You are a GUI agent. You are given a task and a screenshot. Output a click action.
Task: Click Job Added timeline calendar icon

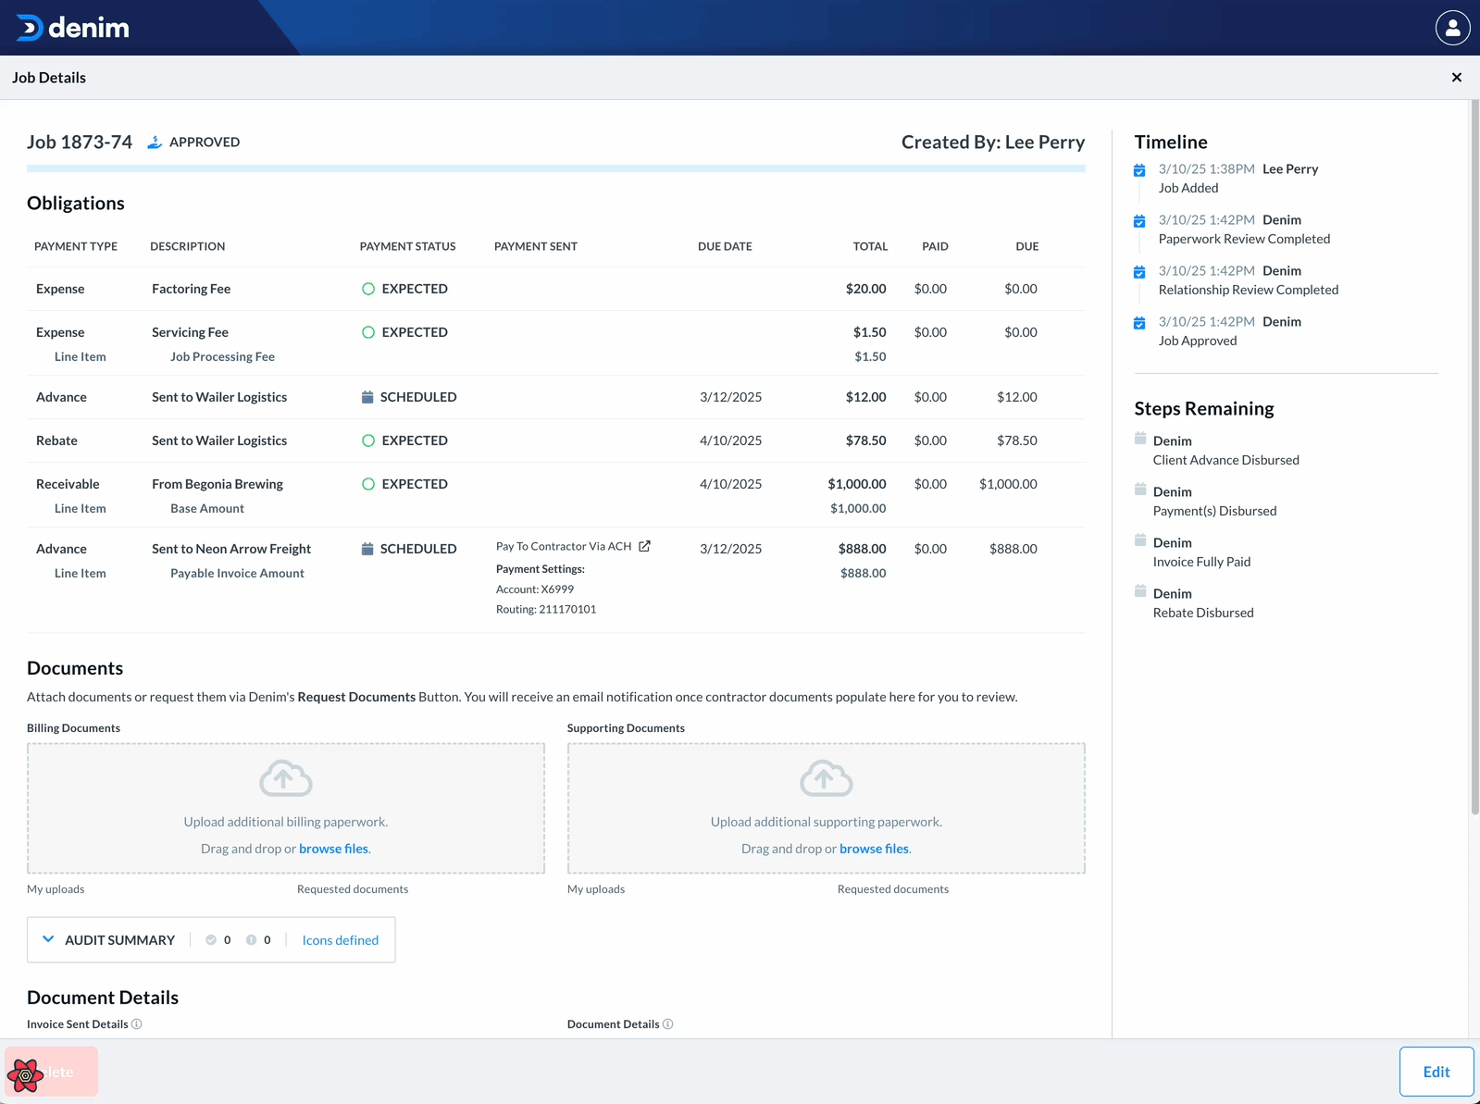[x=1139, y=170]
